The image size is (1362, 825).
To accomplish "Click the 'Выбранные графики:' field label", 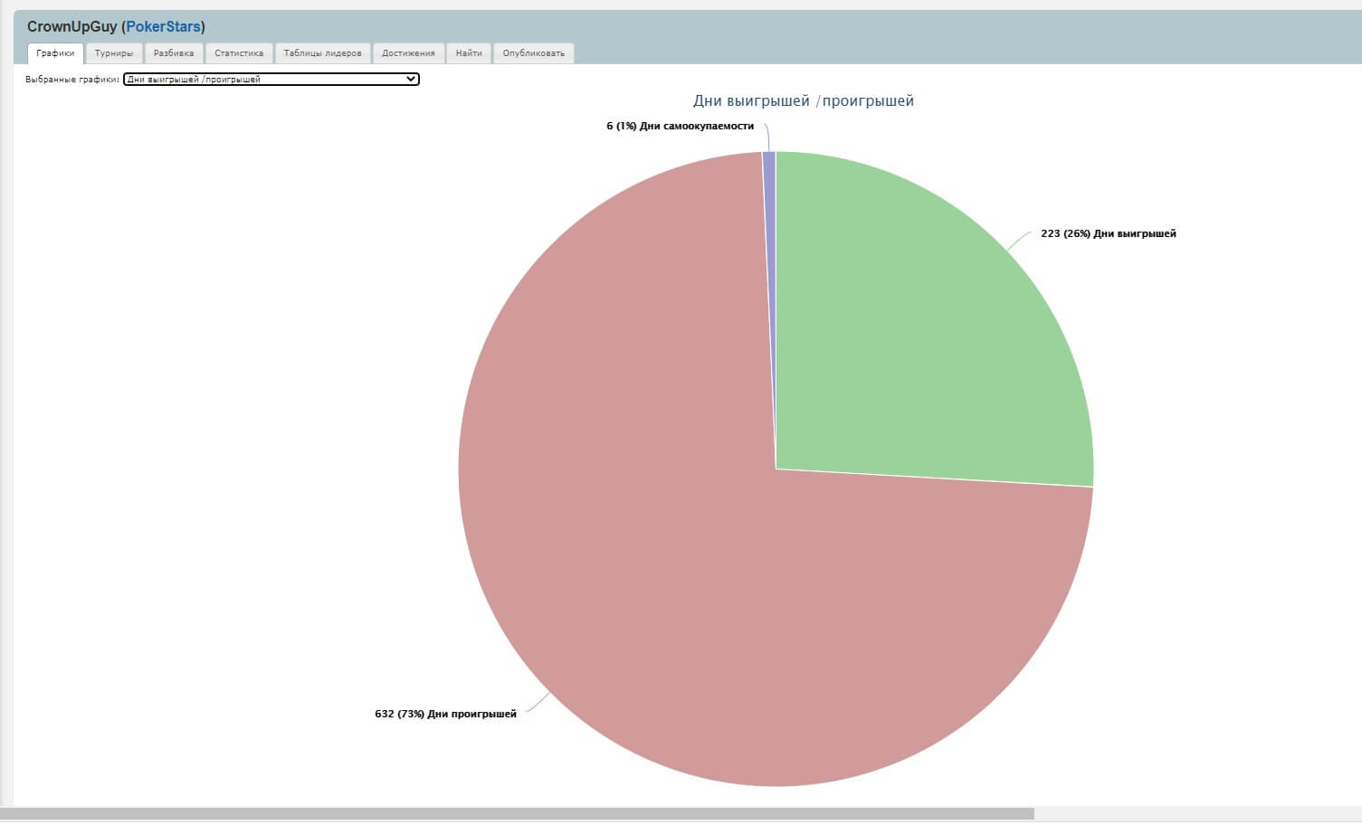I will (x=72, y=80).
